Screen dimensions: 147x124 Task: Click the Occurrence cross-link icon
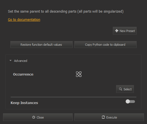click(x=79, y=74)
